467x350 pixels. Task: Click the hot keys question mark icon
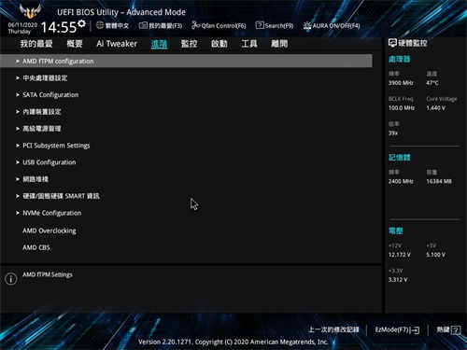coord(456,330)
